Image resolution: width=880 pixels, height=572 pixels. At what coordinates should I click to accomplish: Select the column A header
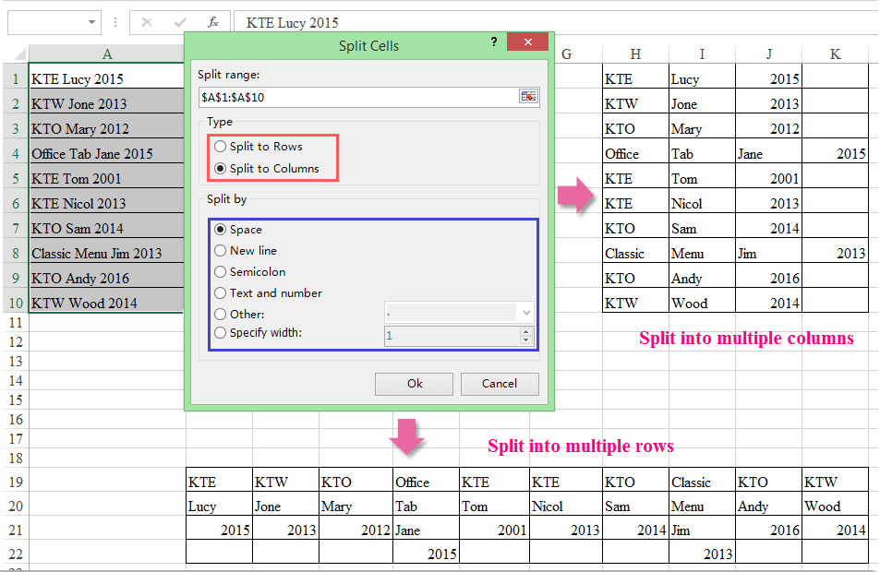tap(106, 54)
